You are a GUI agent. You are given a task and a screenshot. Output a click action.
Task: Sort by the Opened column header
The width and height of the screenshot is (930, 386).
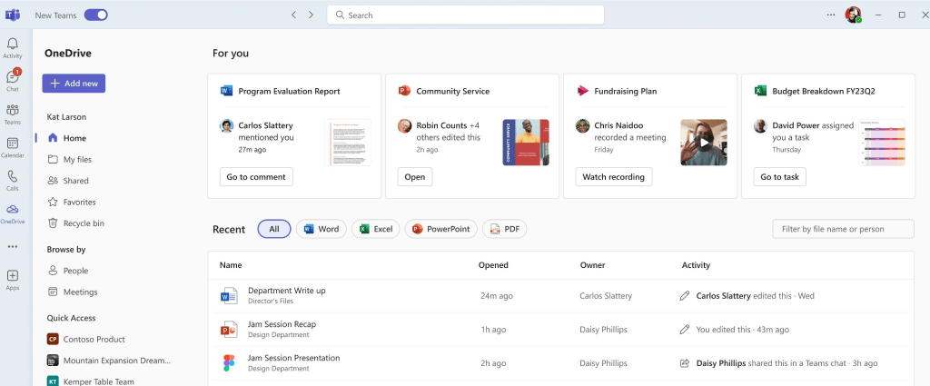click(493, 265)
